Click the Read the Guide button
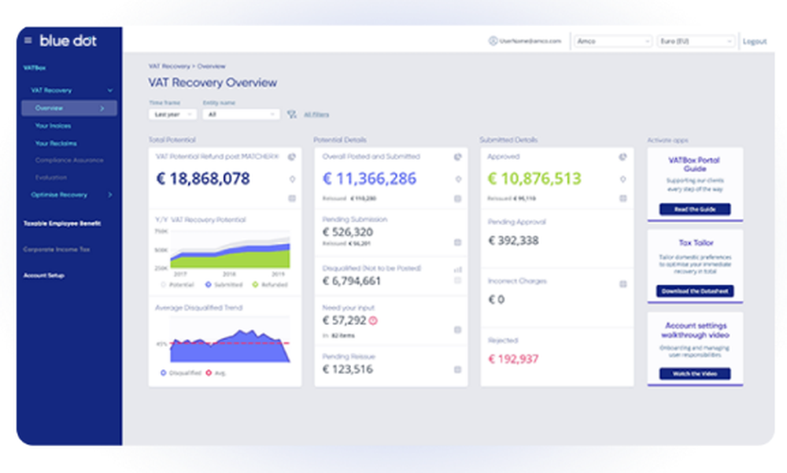The image size is (787, 473). (695, 209)
